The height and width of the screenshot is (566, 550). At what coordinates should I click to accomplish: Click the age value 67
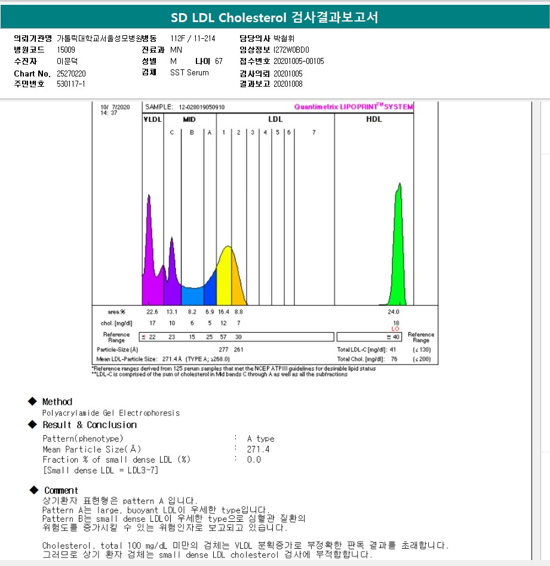[x=219, y=61]
